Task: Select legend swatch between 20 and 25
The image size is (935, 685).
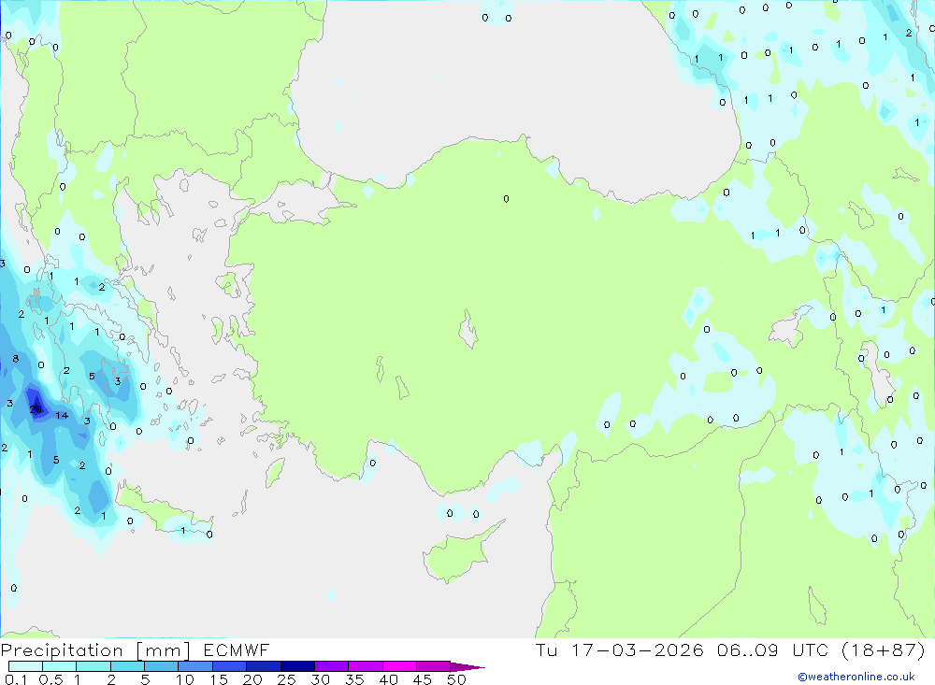Action: click(263, 666)
